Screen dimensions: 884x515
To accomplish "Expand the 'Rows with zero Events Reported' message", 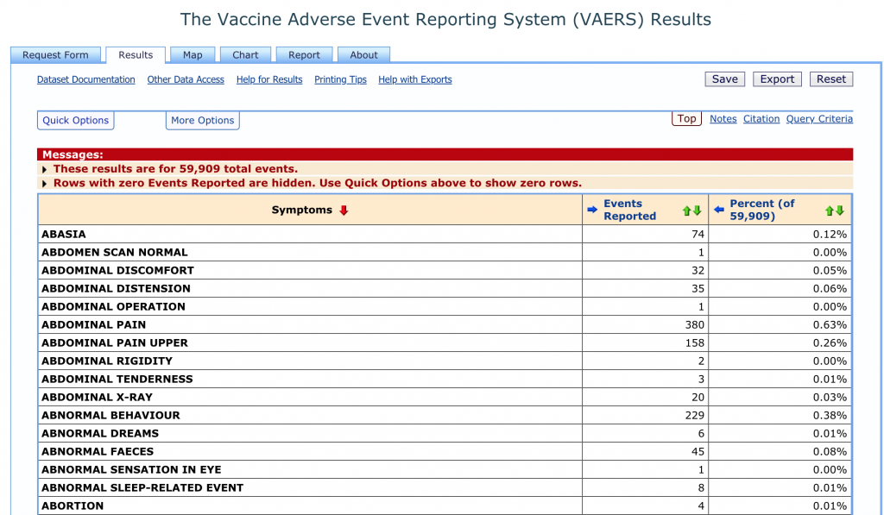I will [45, 184].
